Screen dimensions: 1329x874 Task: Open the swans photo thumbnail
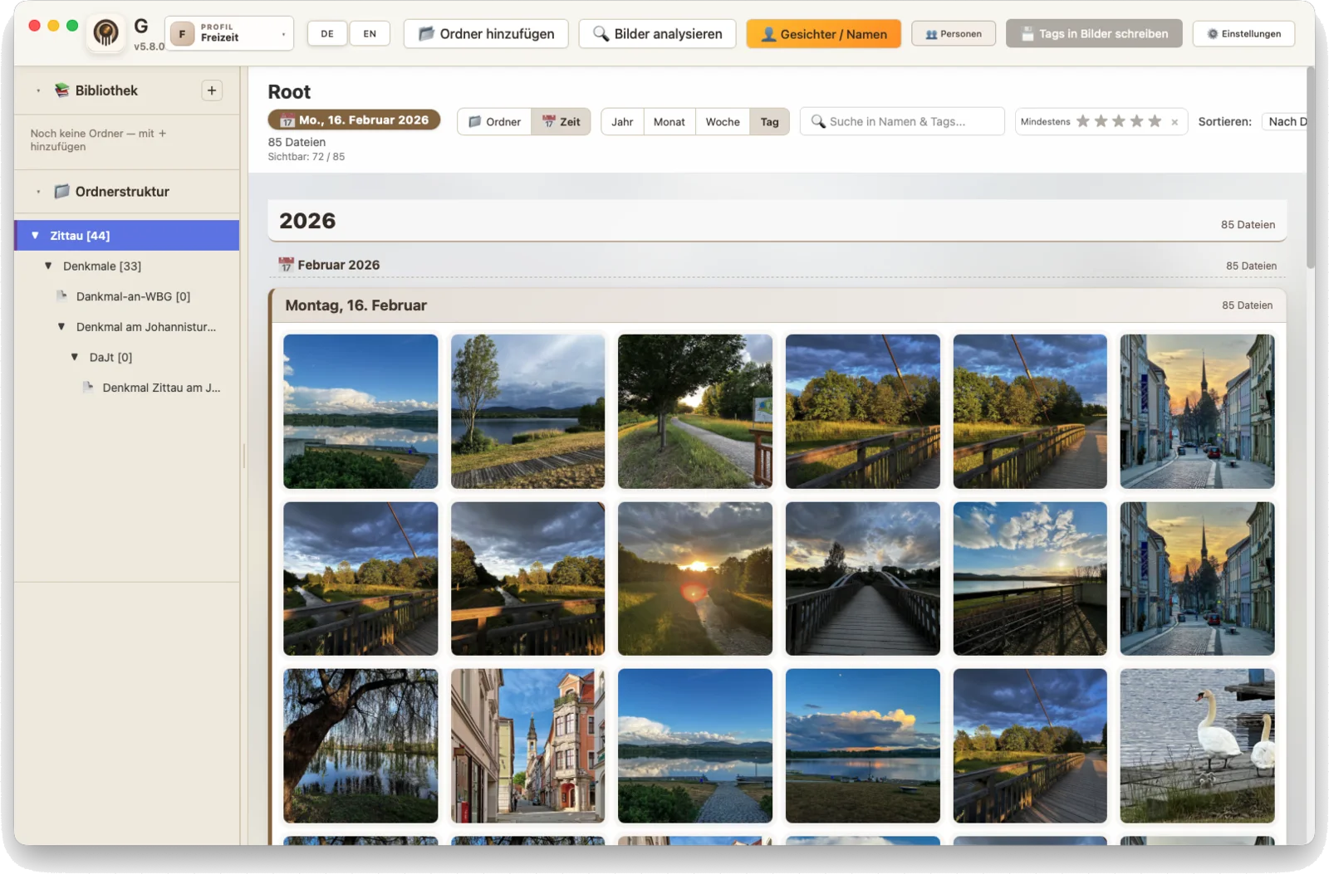pos(1197,745)
